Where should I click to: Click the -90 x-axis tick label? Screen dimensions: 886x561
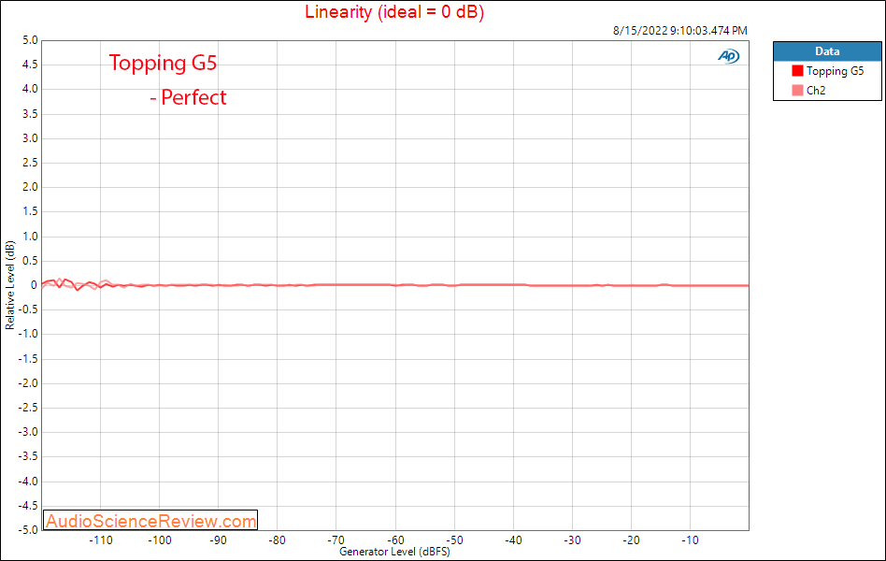pos(218,540)
